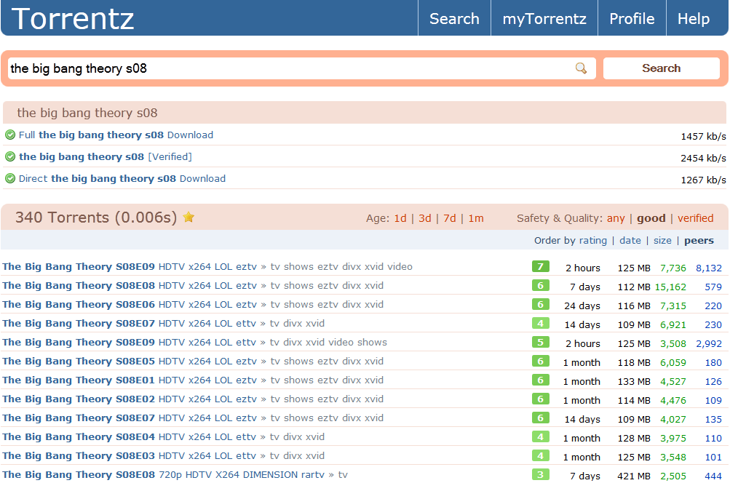Open the Profile menu tab

coord(632,19)
